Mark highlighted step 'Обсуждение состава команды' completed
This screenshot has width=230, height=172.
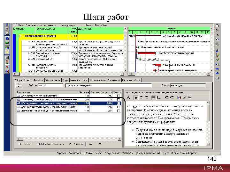118,103
